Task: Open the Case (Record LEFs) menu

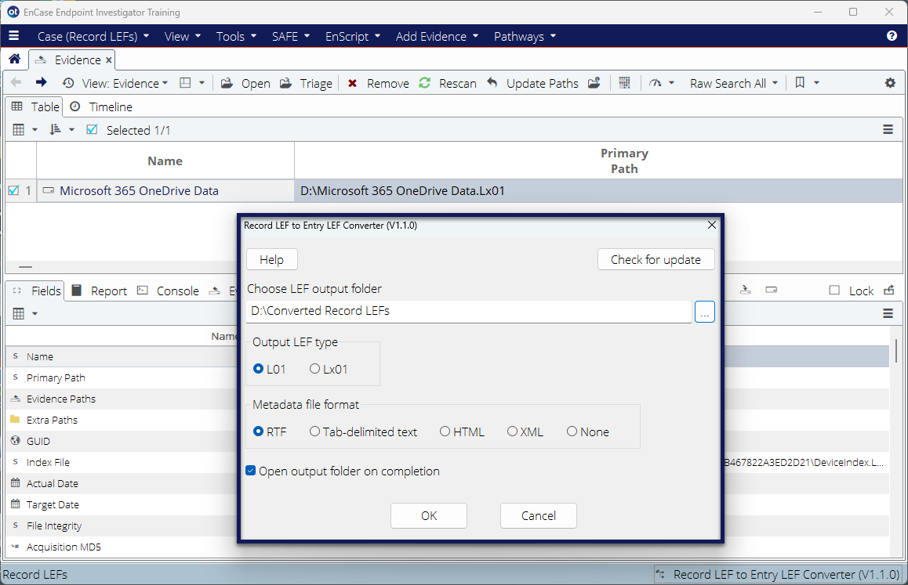Action: click(x=93, y=36)
